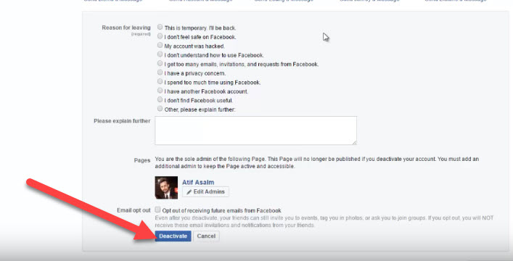
Task: Select 'I don't feel safe on Facebook' option
Action: 160,36
